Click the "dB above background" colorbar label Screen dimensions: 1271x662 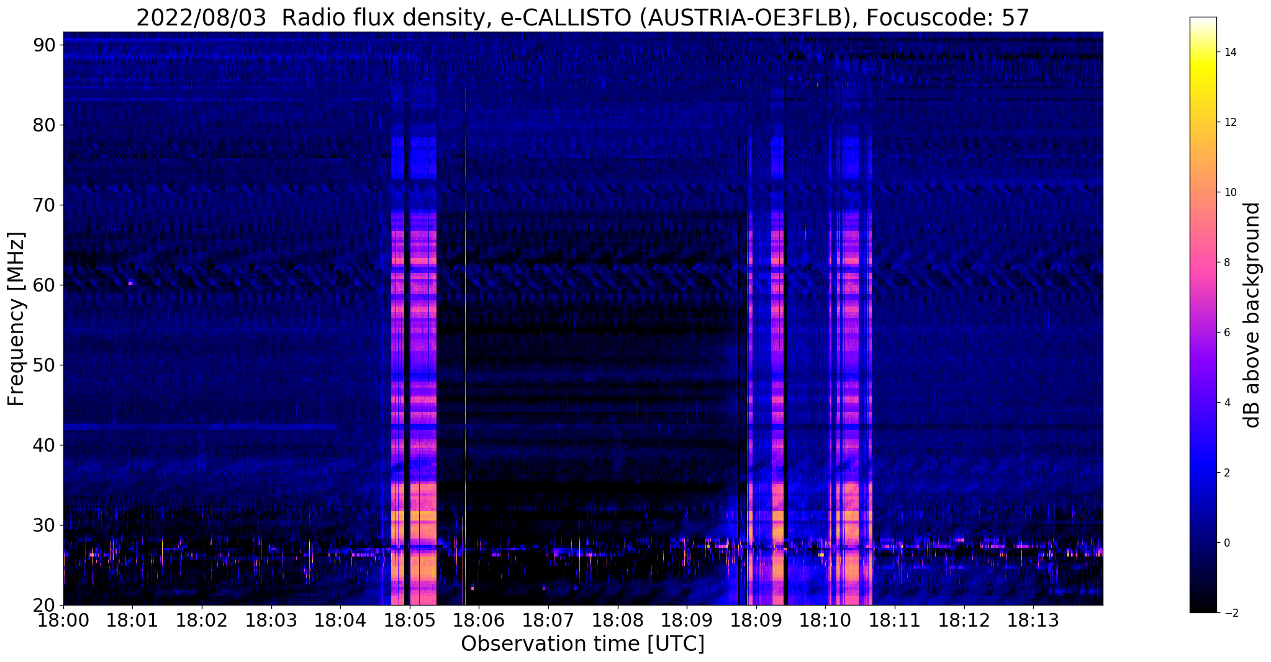[1252, 315]
